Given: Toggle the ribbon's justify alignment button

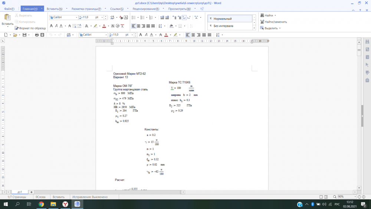Looking at the screenshot, I should [x=148, y=26].
